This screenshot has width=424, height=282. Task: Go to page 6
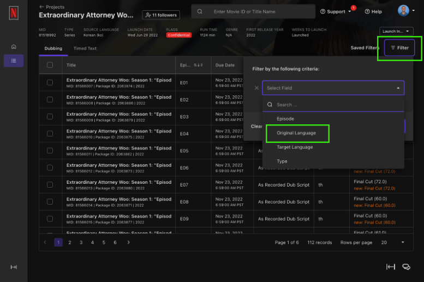(x=115, y=242)
